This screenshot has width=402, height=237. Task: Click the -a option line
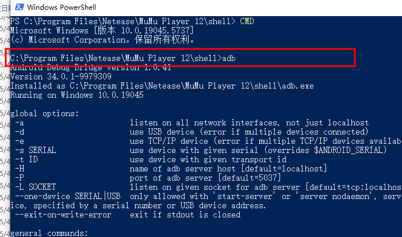(173, 123)
